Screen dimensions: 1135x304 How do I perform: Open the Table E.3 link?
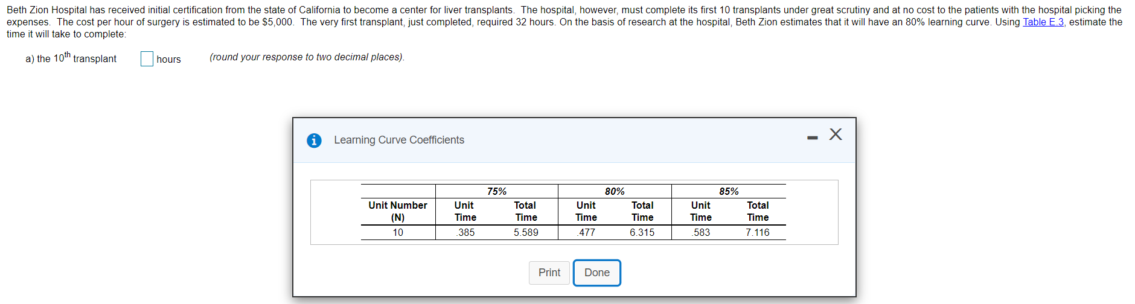1043,22
